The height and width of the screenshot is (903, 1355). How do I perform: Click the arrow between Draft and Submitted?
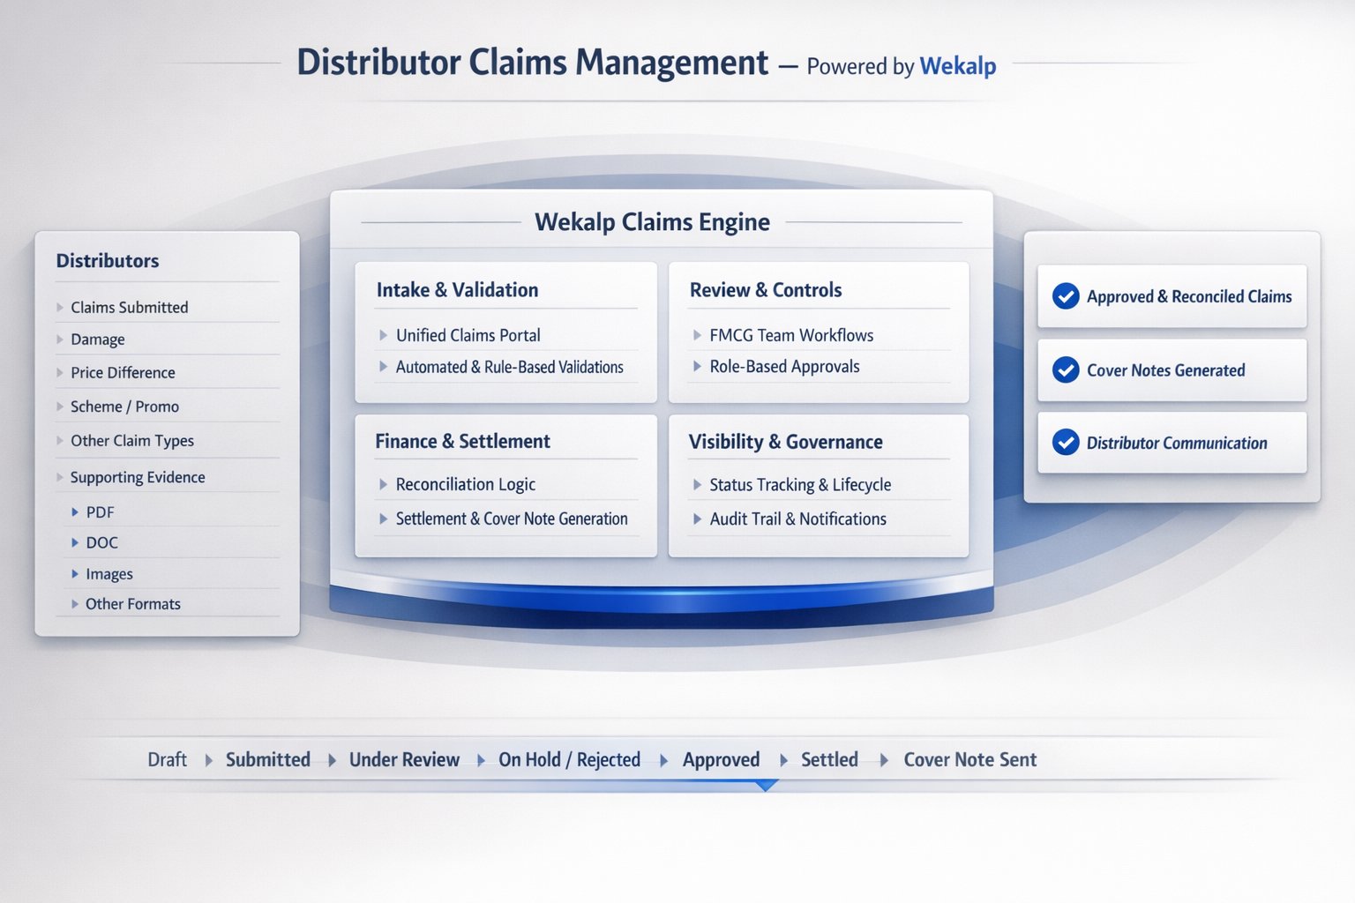coord(208,760)
